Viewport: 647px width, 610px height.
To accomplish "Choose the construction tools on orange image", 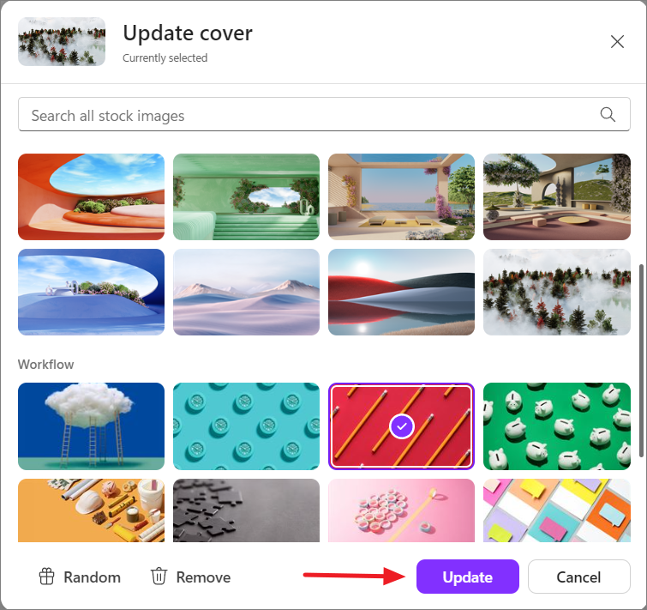I will [91, 510].
